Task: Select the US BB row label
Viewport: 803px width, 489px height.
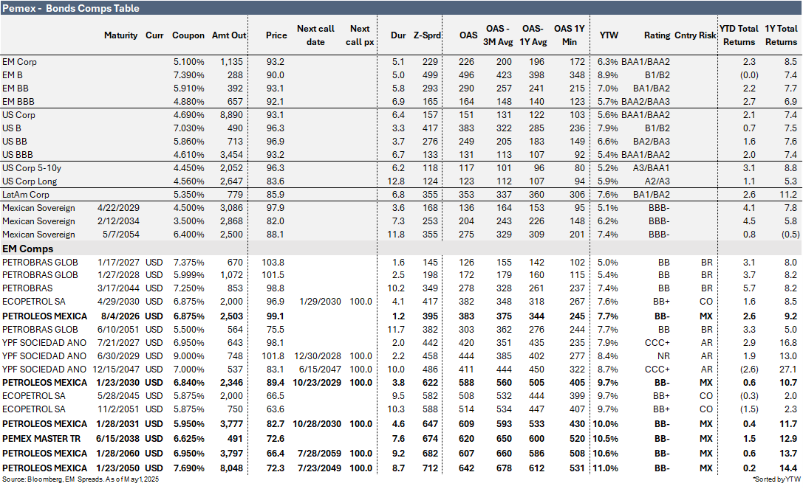Action: coord(15,142)
